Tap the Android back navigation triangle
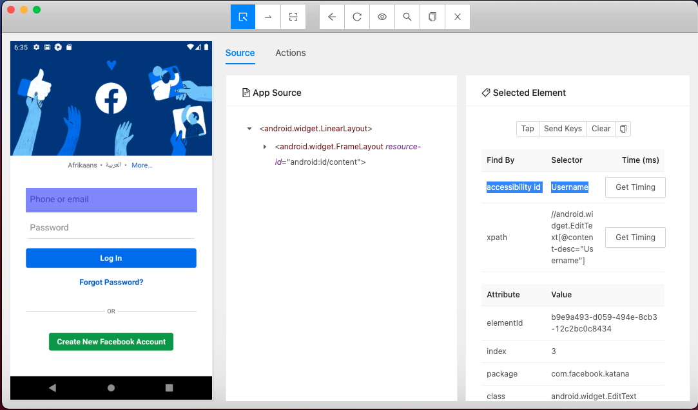The height and width of the screenshot is (410, 698). pos(53,387)
